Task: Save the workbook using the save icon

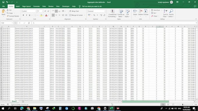Action: pyautogui.click(x=3, y=2)
